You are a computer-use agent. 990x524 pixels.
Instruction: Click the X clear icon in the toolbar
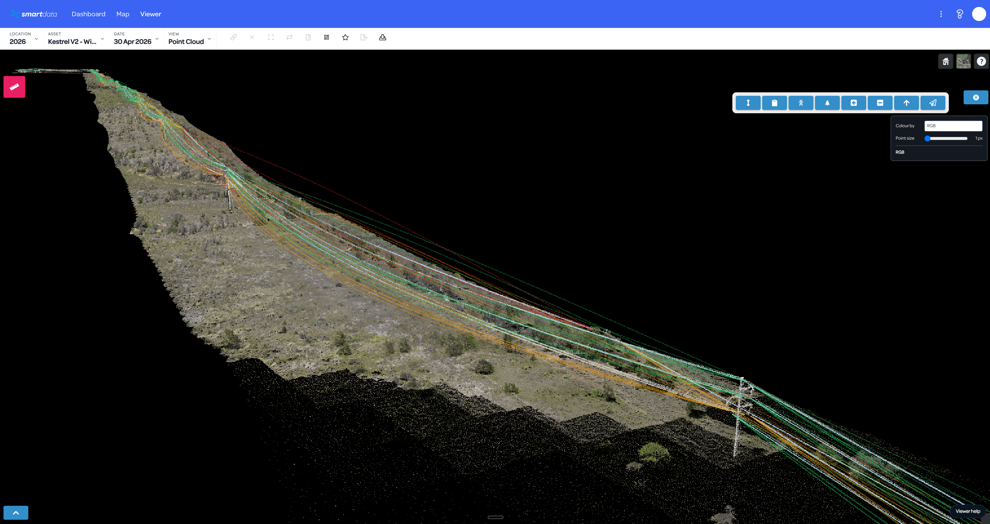point(252,37)
